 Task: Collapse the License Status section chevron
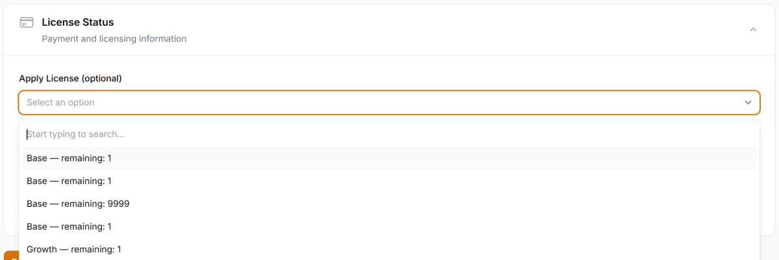pos(753,30)
